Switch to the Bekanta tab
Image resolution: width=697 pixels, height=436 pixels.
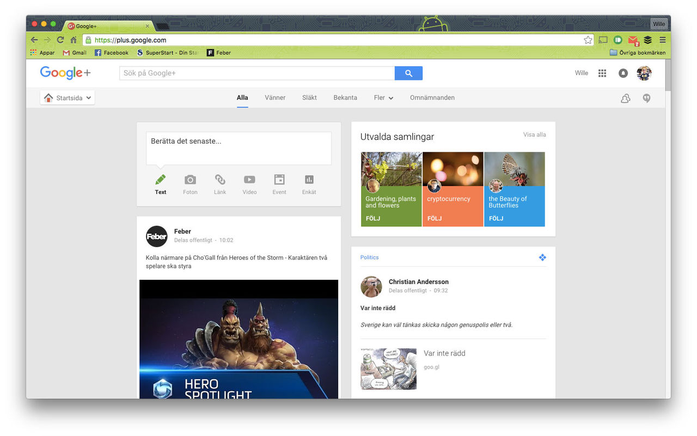345,98
